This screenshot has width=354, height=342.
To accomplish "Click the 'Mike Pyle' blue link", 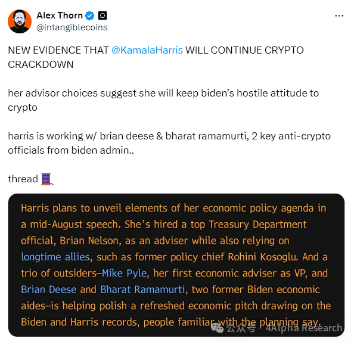I will [x=125, y=273].
